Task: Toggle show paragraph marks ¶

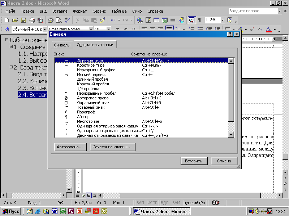Action: [x=200, y=20]
